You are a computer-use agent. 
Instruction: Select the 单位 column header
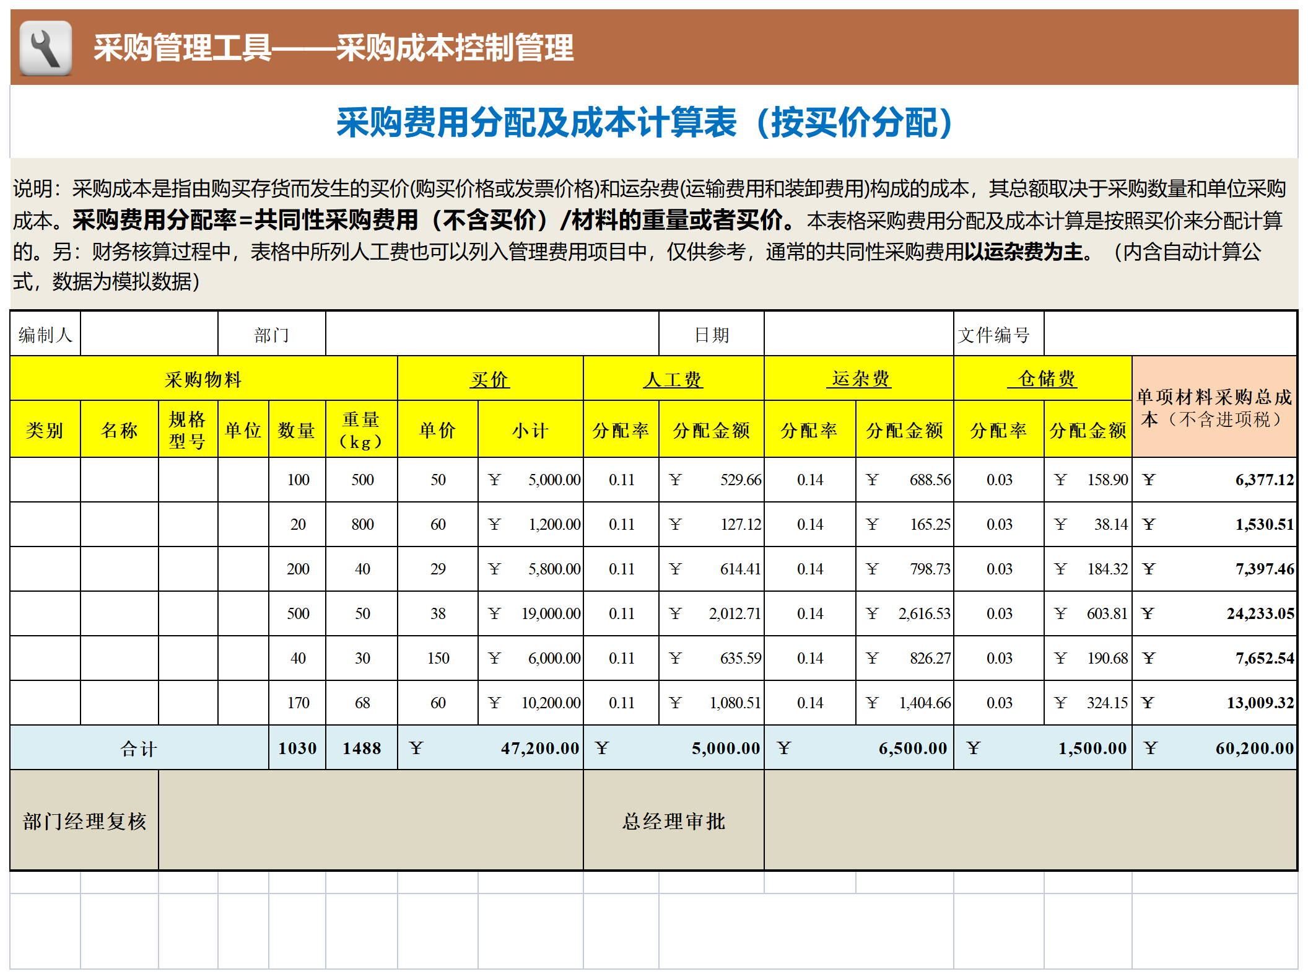point(243,429)
